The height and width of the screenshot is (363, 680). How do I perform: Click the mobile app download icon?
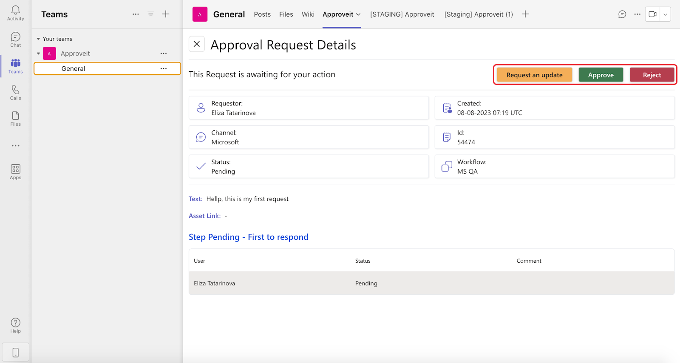[15, 352]
